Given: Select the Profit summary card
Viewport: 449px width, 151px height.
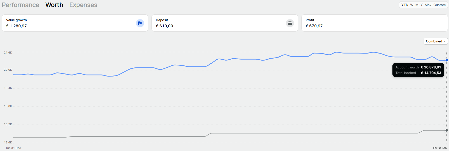Looking at the screenshot, I should tap(374, 23).
